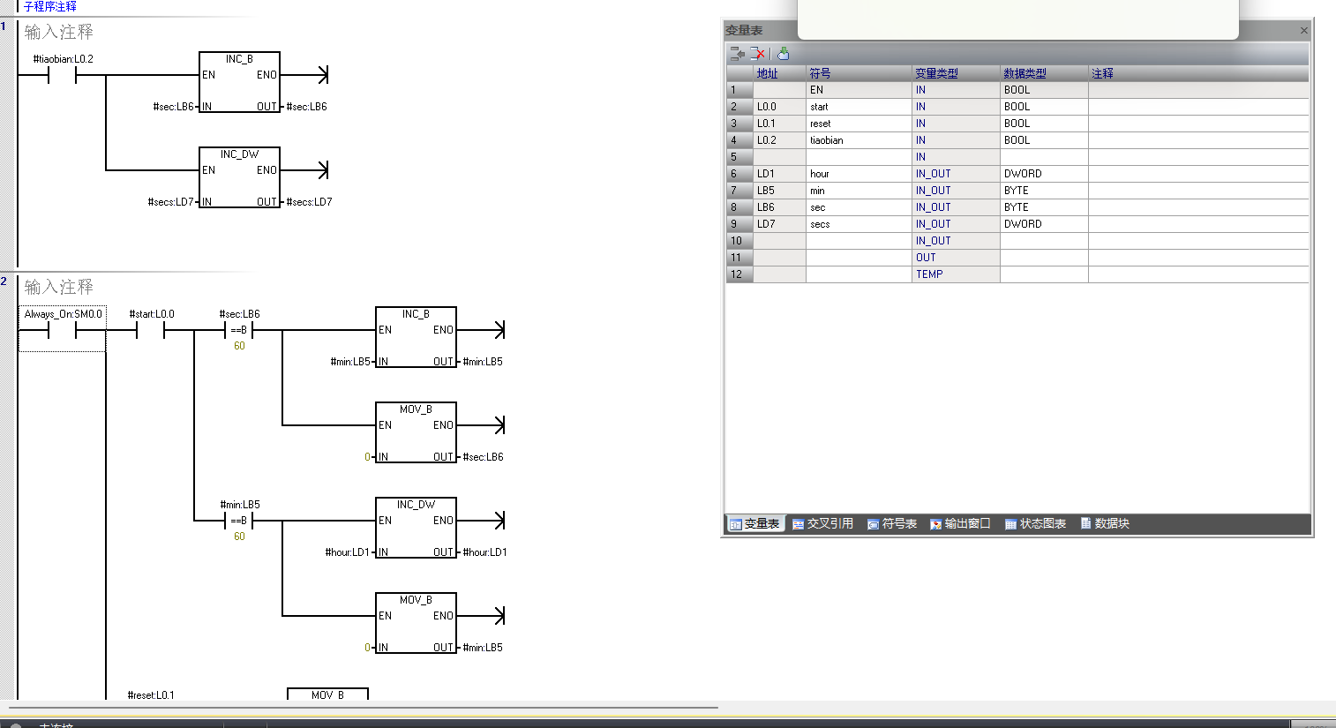Select the #start:L0.0 contact in network 2
The image size is (1336, 728).
tap(151, 331)
